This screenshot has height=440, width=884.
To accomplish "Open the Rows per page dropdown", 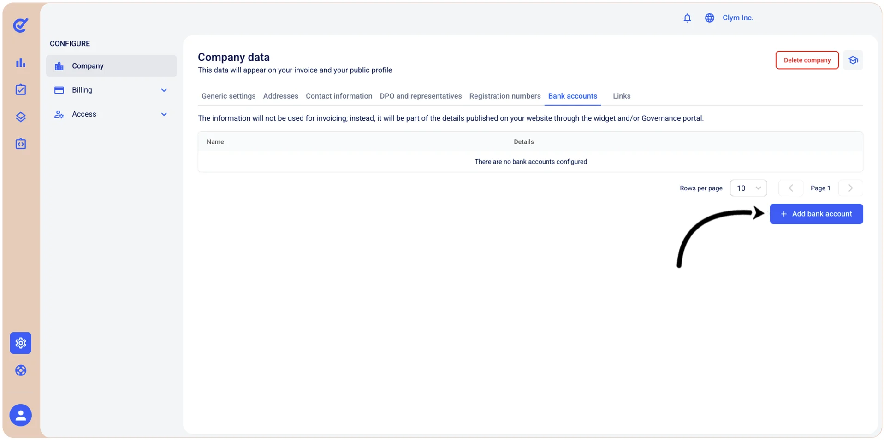I will tap(748, 188).
